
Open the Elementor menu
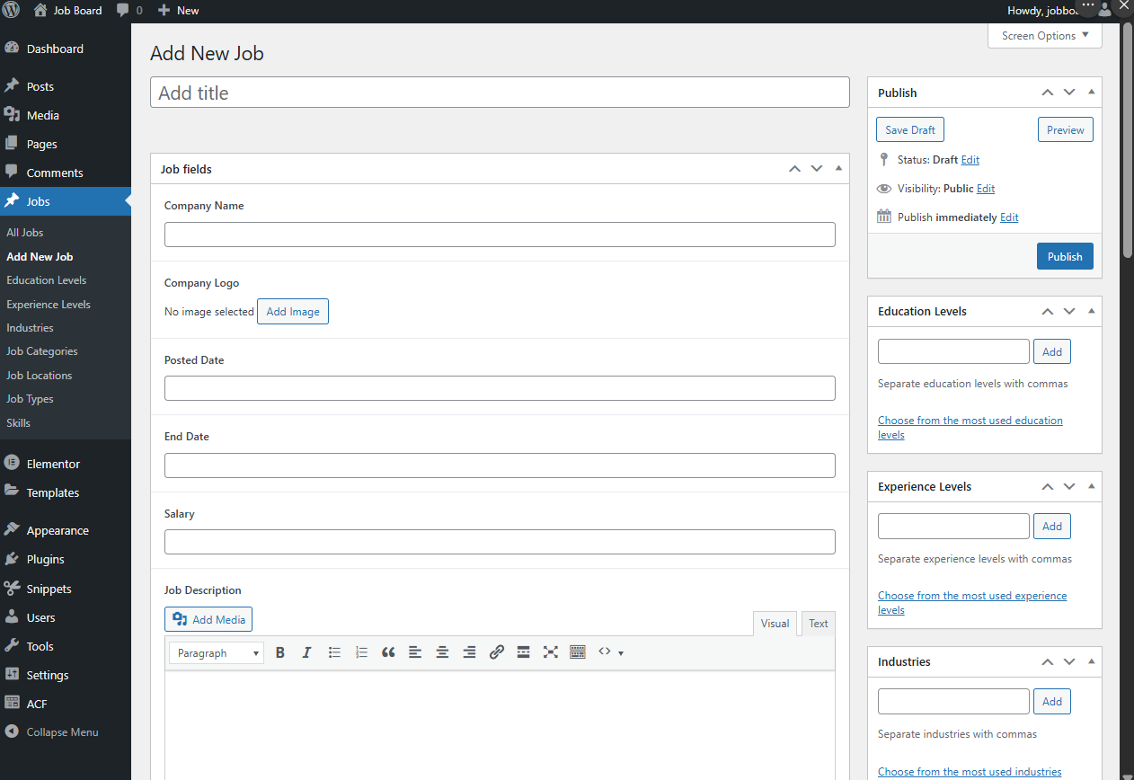53,464
